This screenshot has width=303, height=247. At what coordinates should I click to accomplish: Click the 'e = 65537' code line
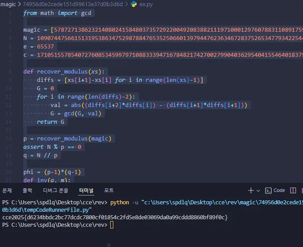[x=39, y=47]
